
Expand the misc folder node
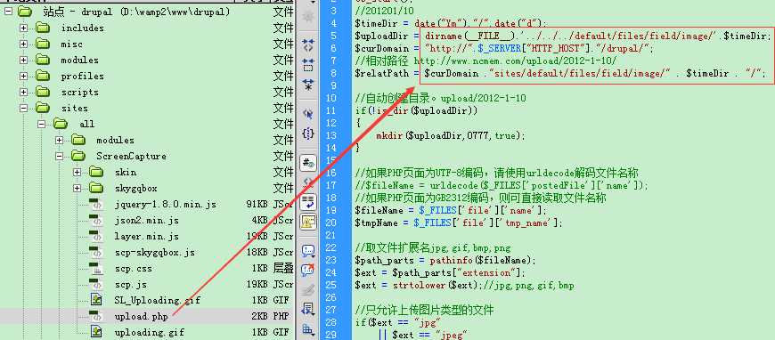click(x=23, y=44)
